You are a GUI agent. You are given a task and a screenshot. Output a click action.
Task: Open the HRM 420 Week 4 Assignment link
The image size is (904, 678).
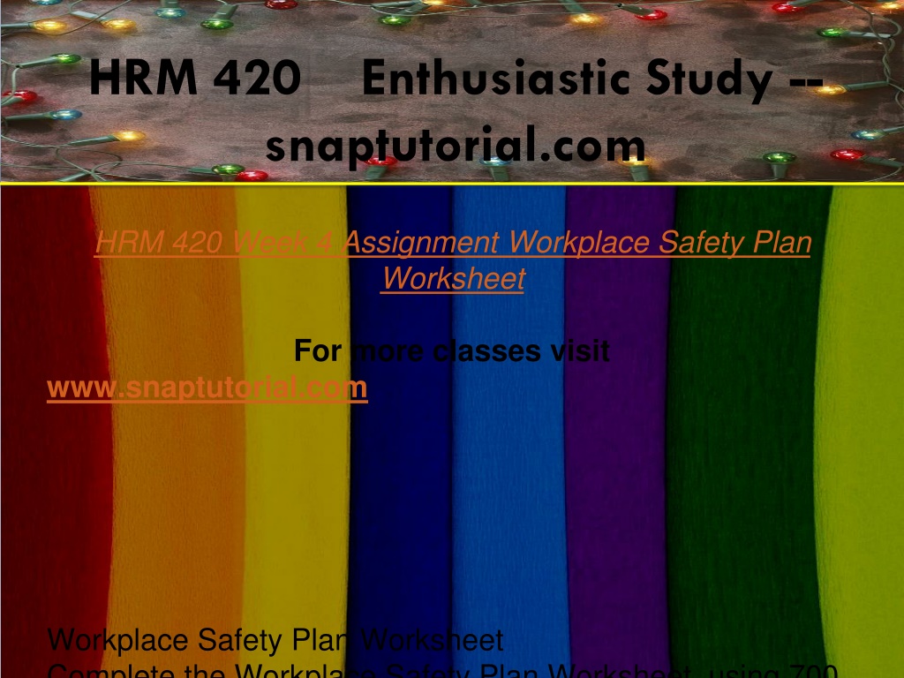tap(453, 260)
